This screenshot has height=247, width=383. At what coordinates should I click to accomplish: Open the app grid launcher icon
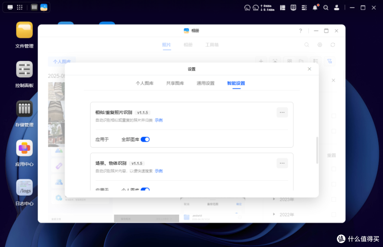click(x=20, y=7)
